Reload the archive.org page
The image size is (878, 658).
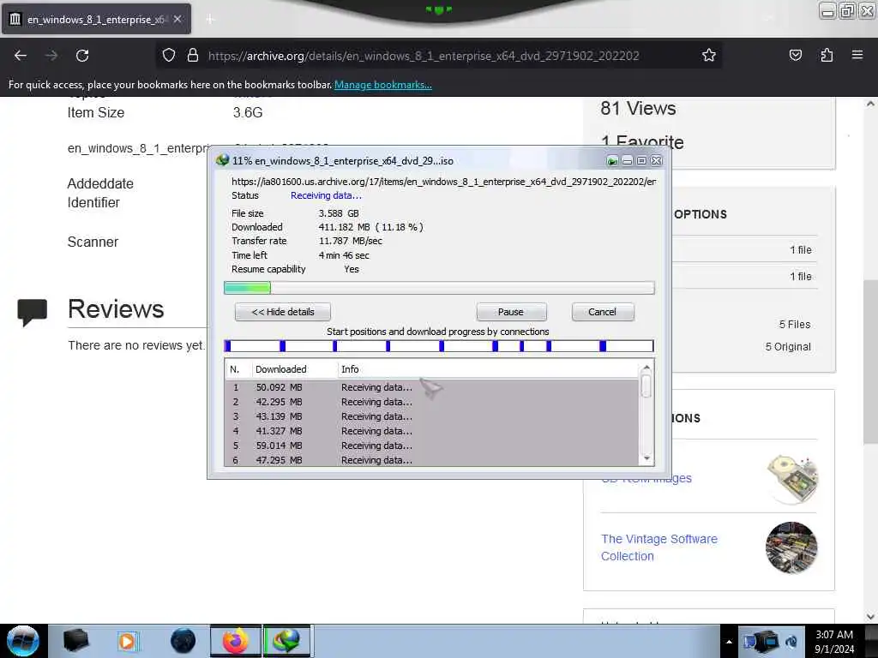tap(82, 56)
